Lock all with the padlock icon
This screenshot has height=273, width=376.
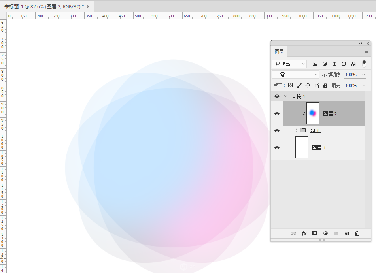(x=325, y=85)
